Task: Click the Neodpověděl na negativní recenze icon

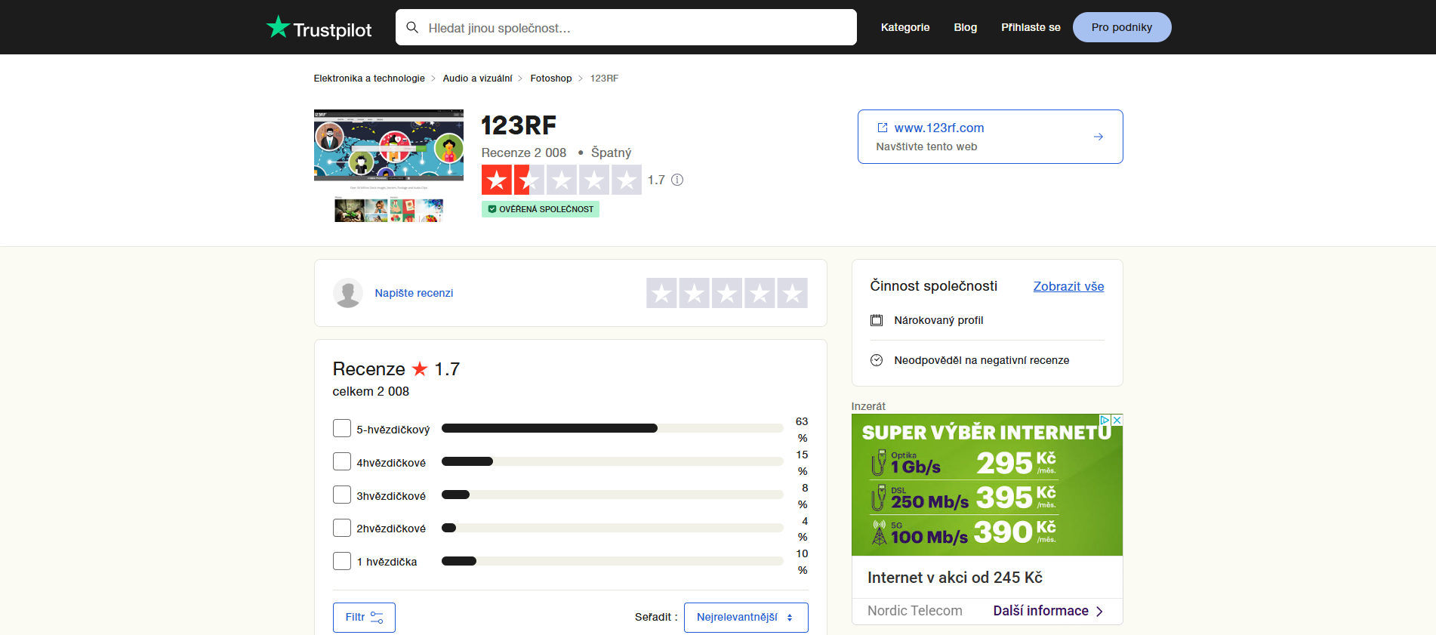Action: 877,360
